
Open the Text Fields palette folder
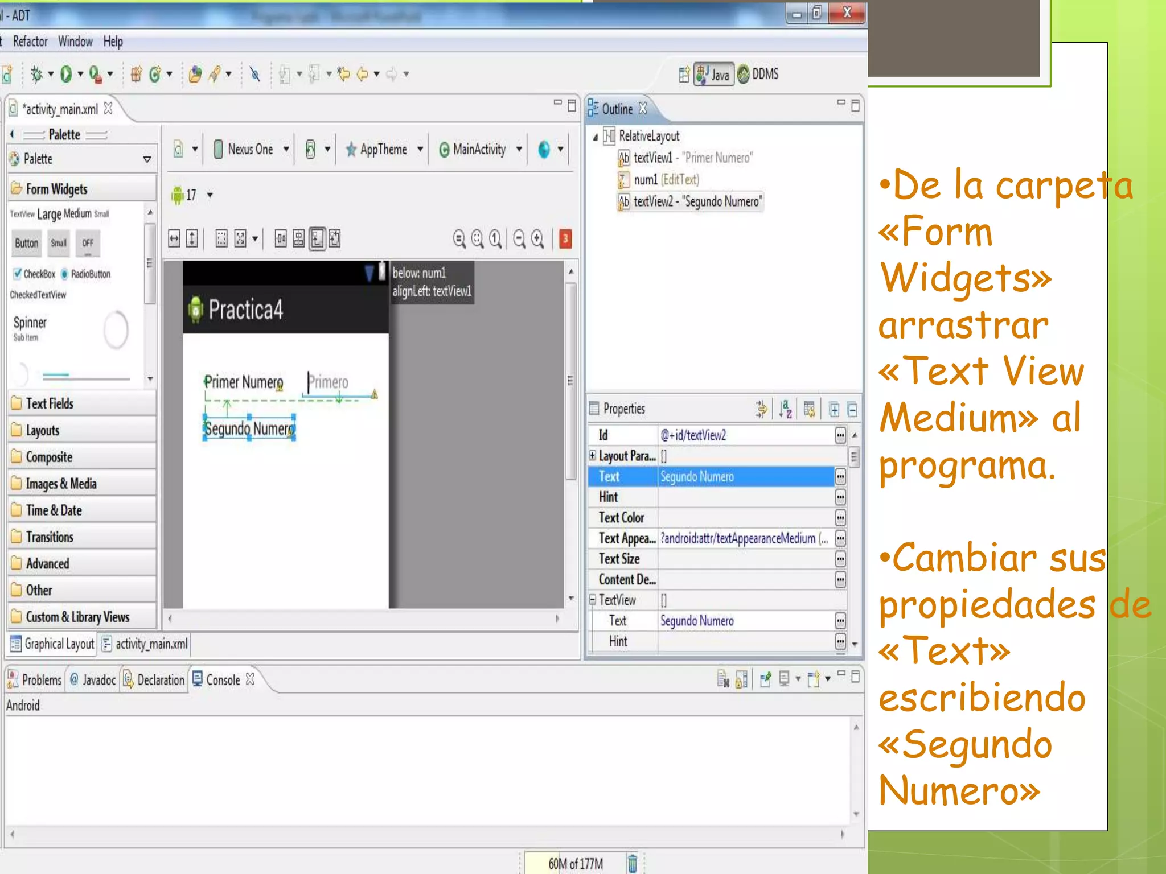click(x=83, y=403)
